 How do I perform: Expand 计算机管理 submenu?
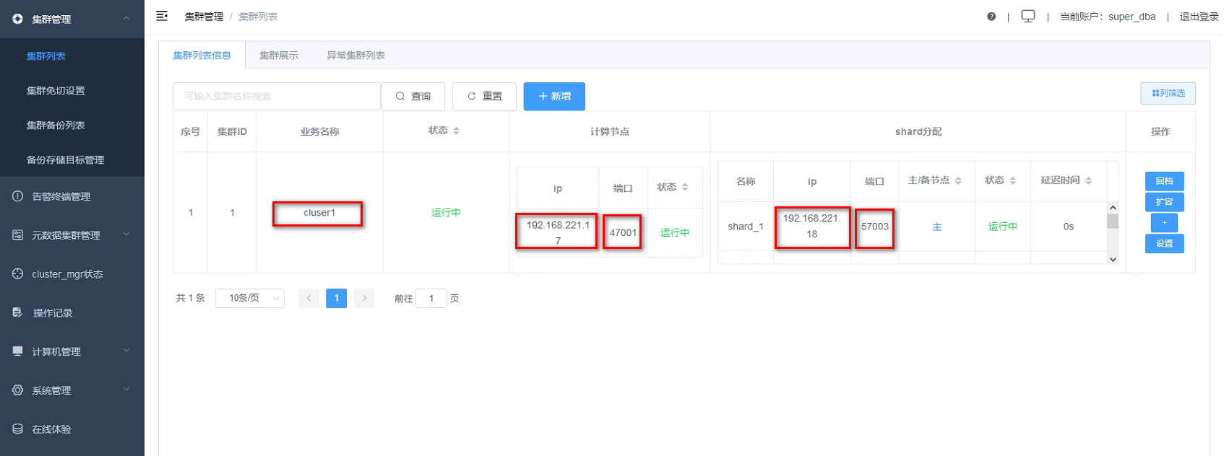click(72, 351)
